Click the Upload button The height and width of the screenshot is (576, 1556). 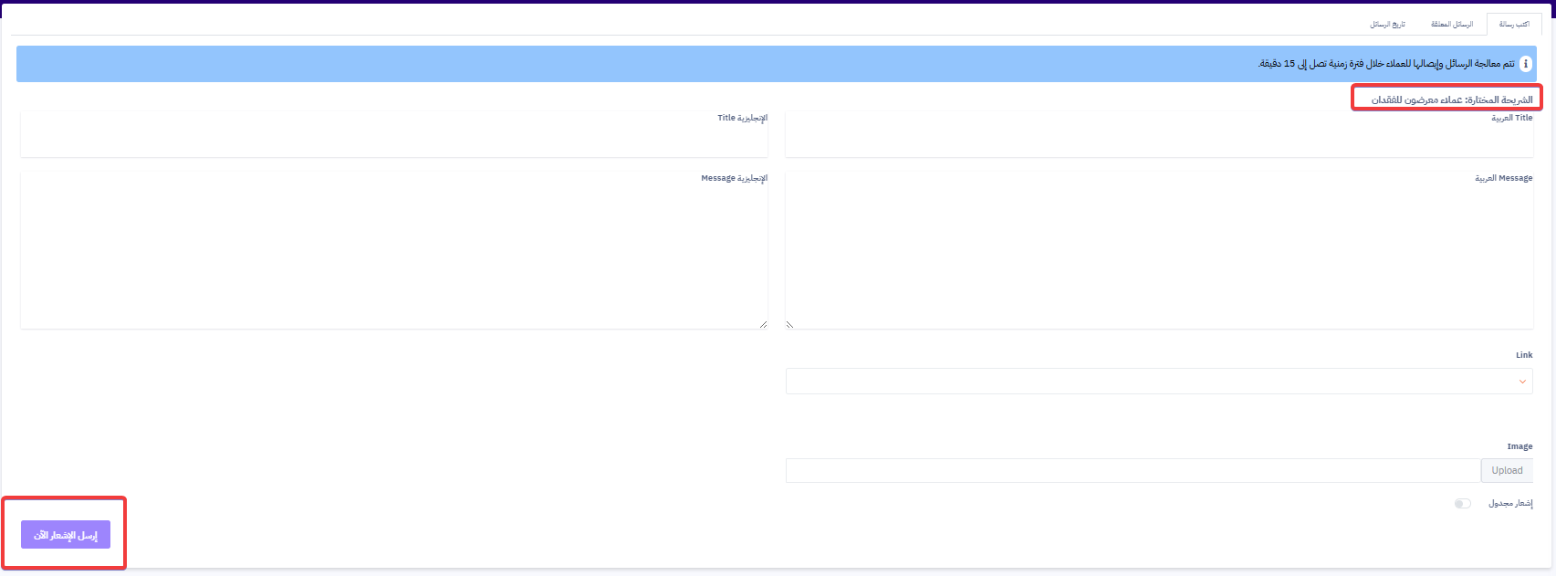click(1507, 471)
